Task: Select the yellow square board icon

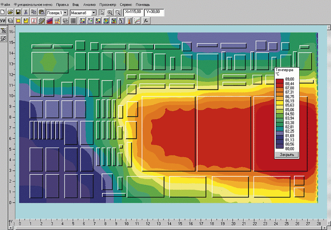Action: coord(18,21)
